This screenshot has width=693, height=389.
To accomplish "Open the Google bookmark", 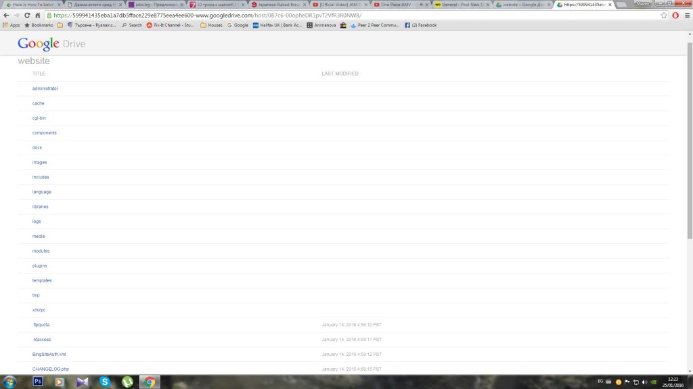I will [x=238, y=25].
